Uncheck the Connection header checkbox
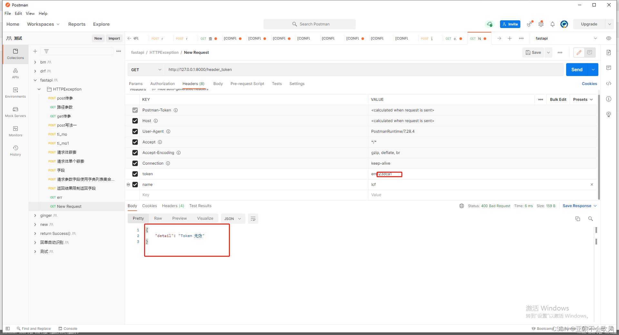 click(x=135, y=163)
